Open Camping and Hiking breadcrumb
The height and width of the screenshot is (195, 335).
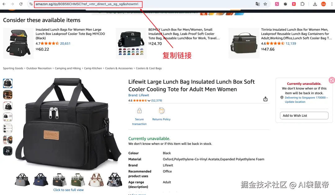tap(68, 68)
